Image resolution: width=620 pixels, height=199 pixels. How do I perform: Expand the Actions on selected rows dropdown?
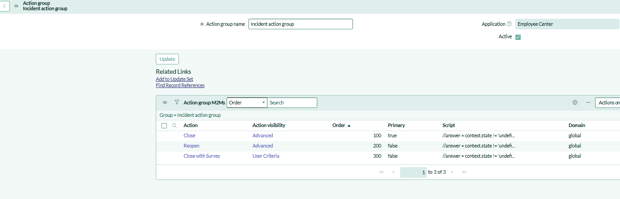tap(608, 103)
